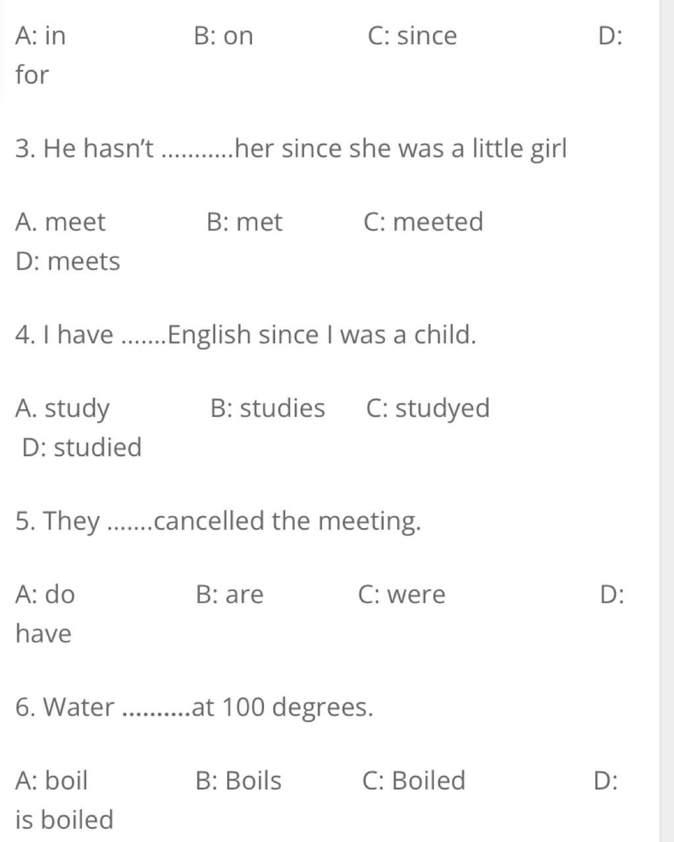Pick answer 'C: were'
Viewport: 674px width, 842px height.
pos(402,594)
